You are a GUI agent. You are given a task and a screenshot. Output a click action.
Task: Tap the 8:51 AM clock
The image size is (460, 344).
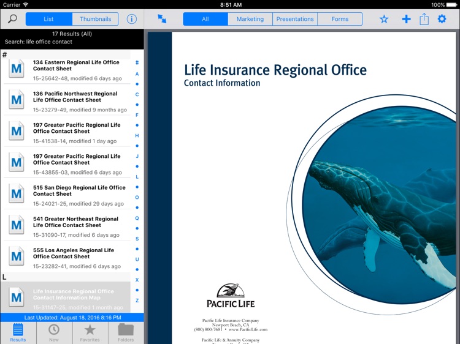(231, 5)
